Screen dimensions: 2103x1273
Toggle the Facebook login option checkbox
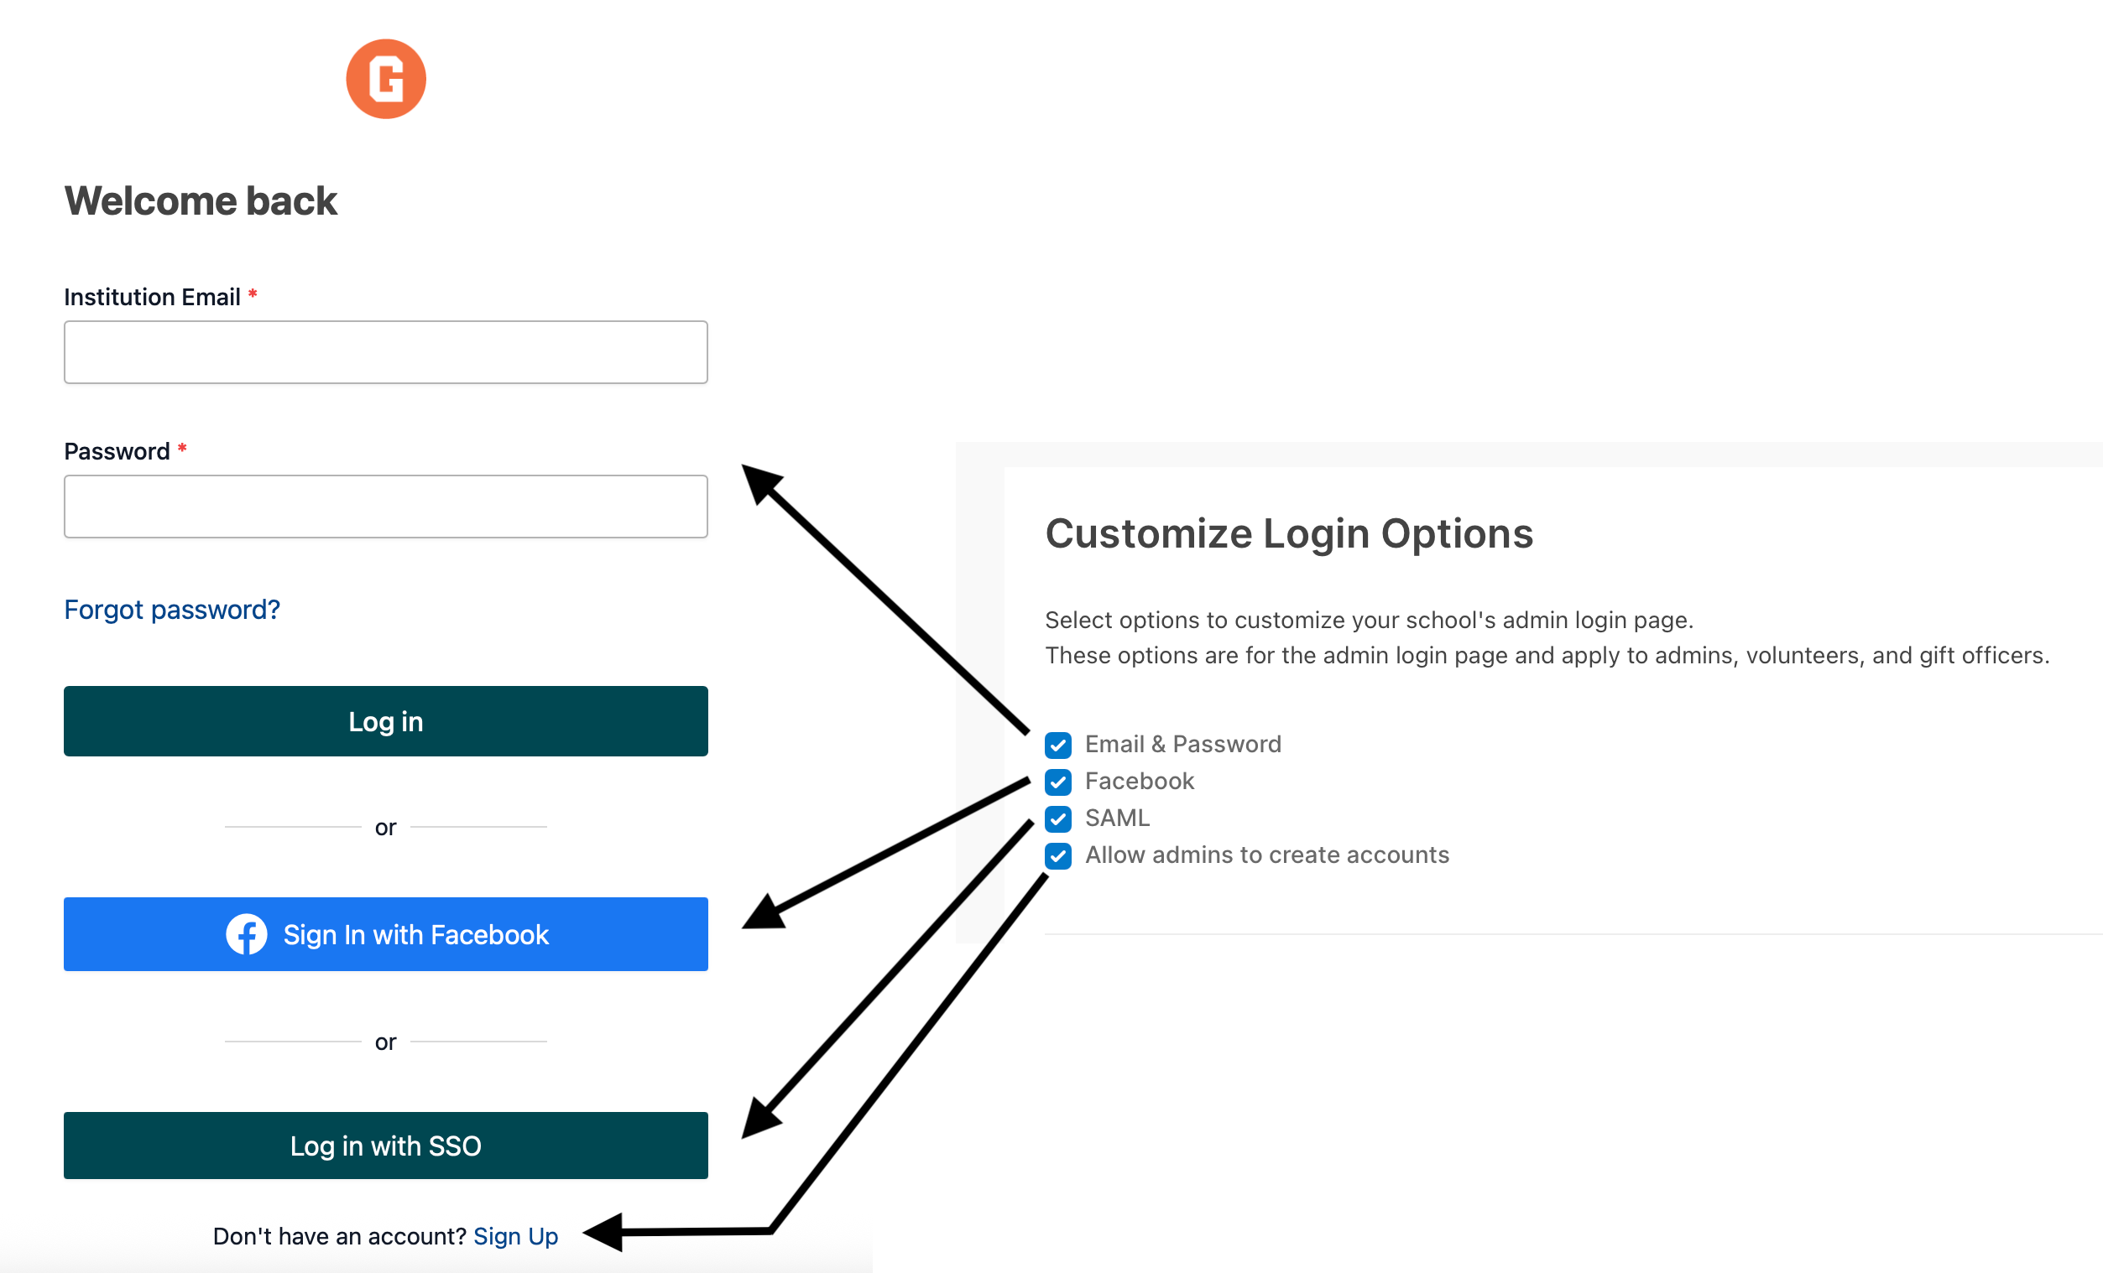pos(1058,782)
